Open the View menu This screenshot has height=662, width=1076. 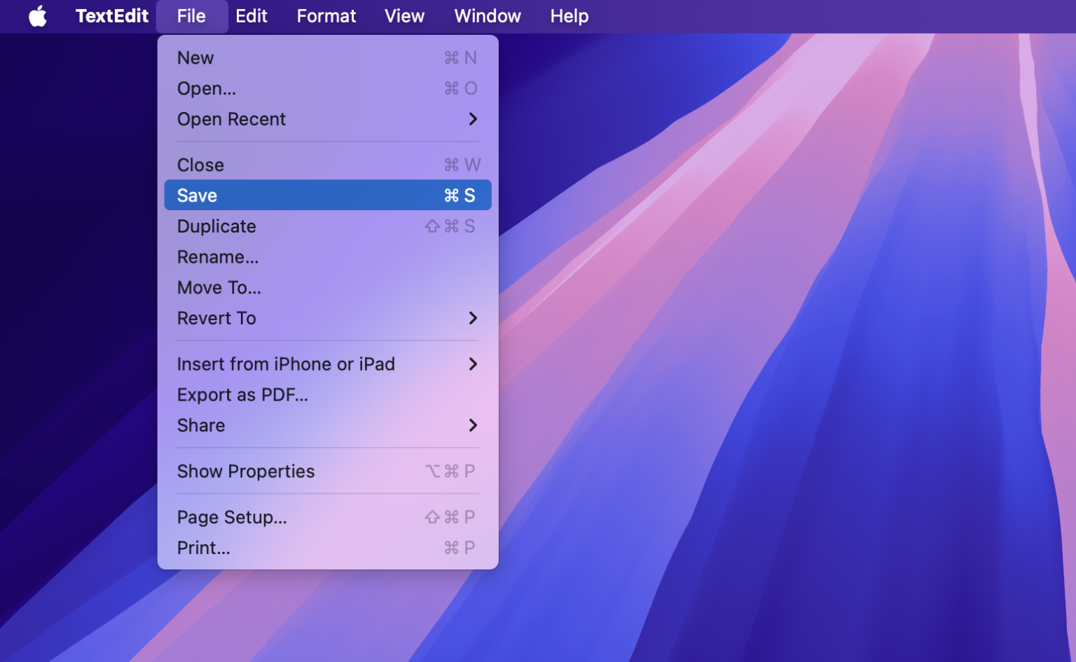404,16
